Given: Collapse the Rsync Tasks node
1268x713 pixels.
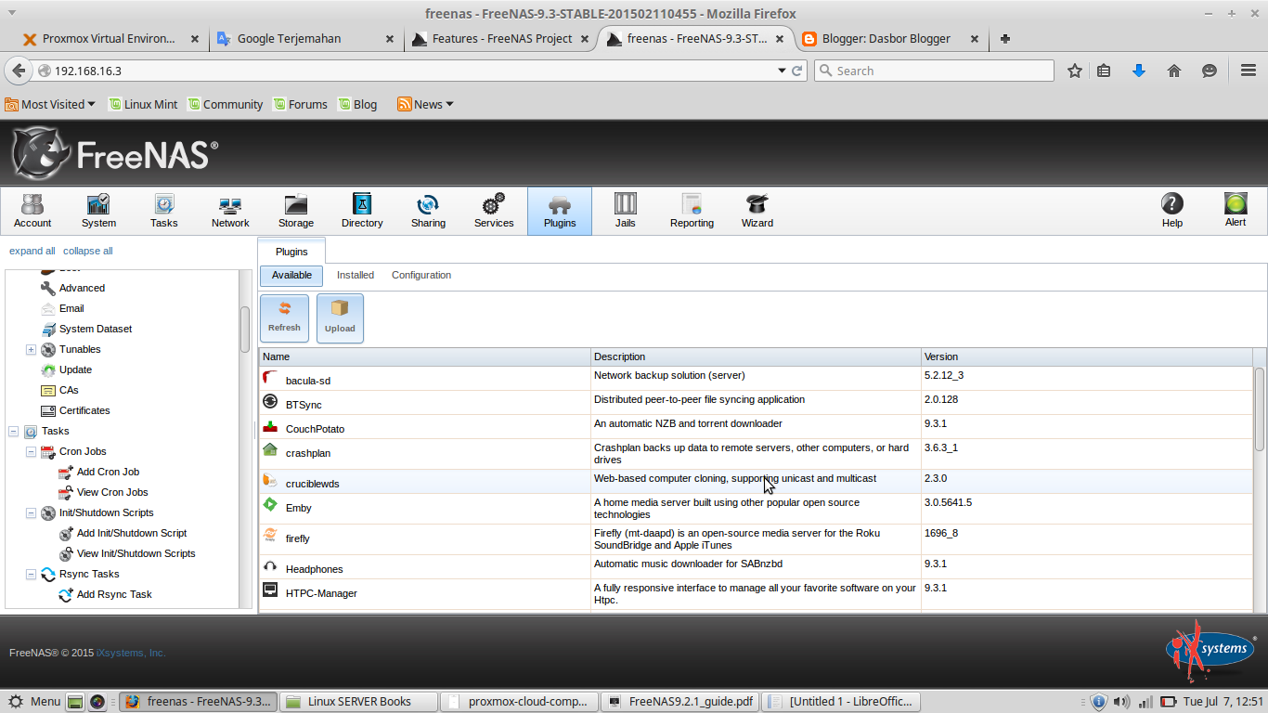Looking at the screenshot, I should (31, 575).
